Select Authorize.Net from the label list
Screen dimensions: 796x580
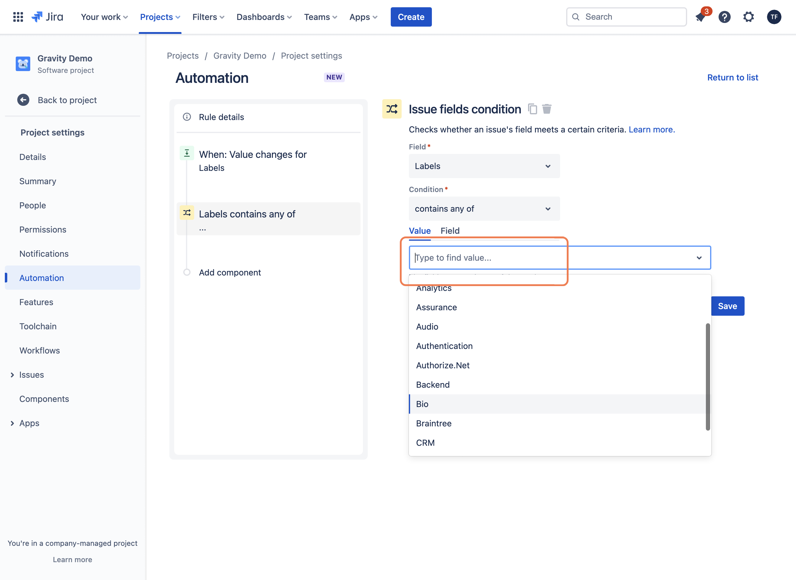[557, 366]
